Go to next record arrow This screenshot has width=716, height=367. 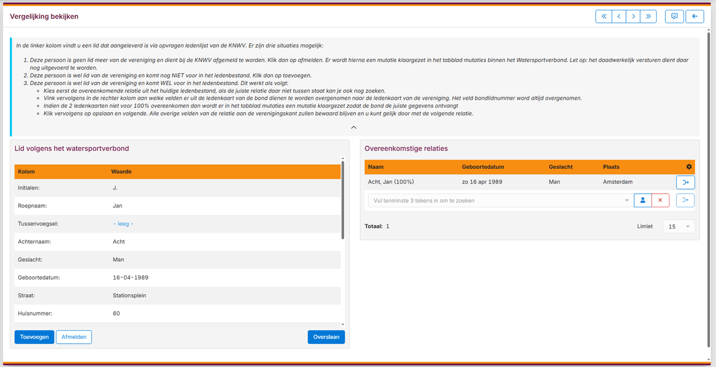[x=633, y=17]
